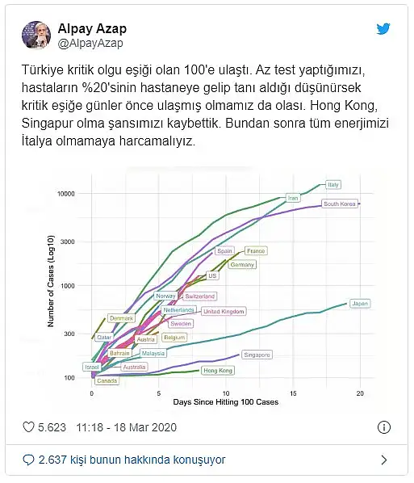Click the speech bubble reply icon
The height and width of the screenshot is (483, 414).
pyautogui.click(x=28, y=460)
